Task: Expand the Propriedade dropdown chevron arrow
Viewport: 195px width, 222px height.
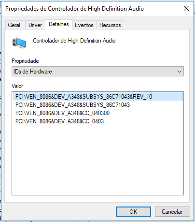Action: pos(180,72)
